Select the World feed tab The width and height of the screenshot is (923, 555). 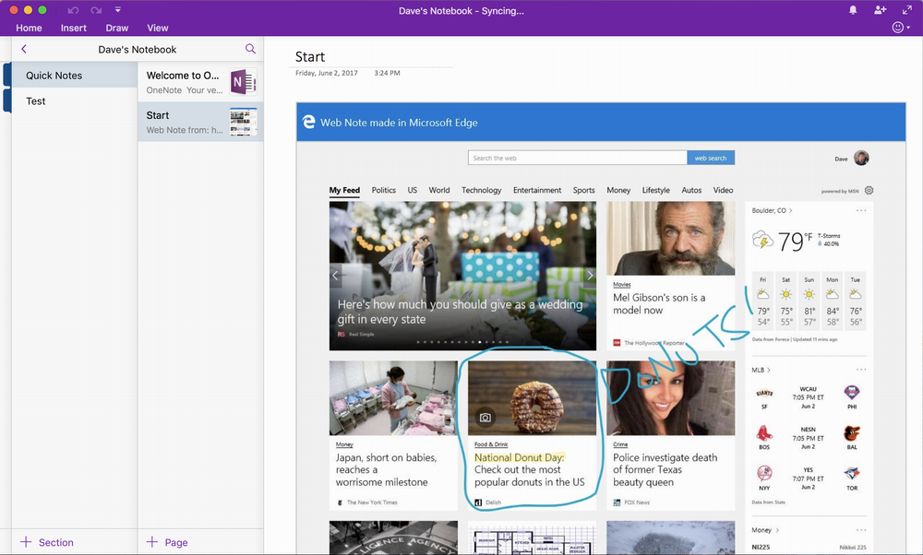[439, 191]
